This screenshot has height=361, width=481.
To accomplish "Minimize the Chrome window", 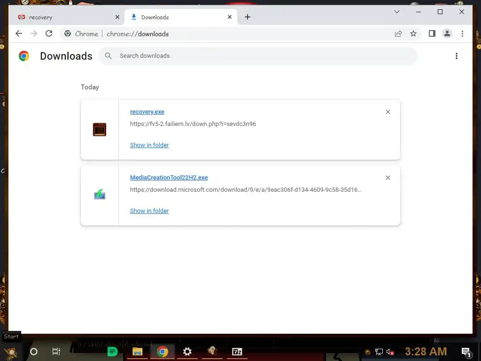I will (419, 12).
